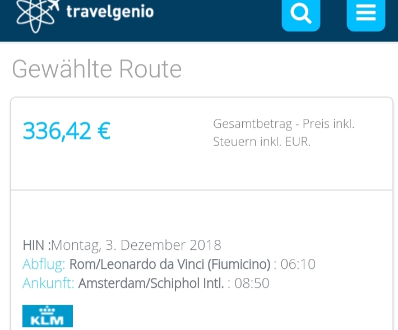Click the 08:50 arrival time
This screenshot has width=398, height=330.
point(252,283)
